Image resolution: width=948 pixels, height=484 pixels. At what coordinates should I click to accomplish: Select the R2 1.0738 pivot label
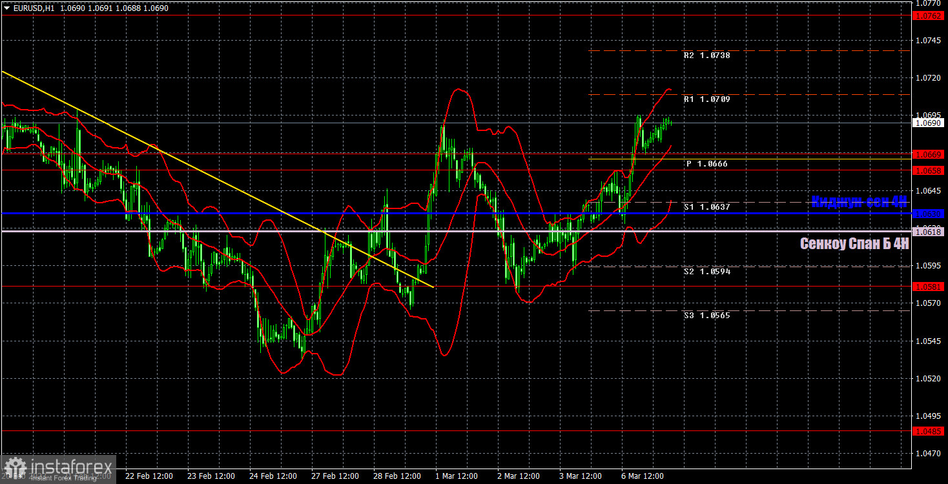706,55
